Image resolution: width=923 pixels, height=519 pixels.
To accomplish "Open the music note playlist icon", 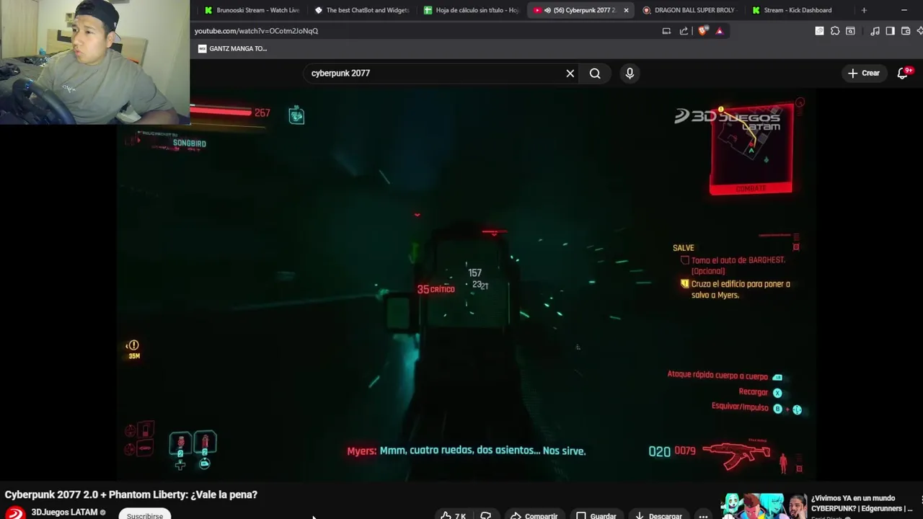I will [x=875, y=31].
